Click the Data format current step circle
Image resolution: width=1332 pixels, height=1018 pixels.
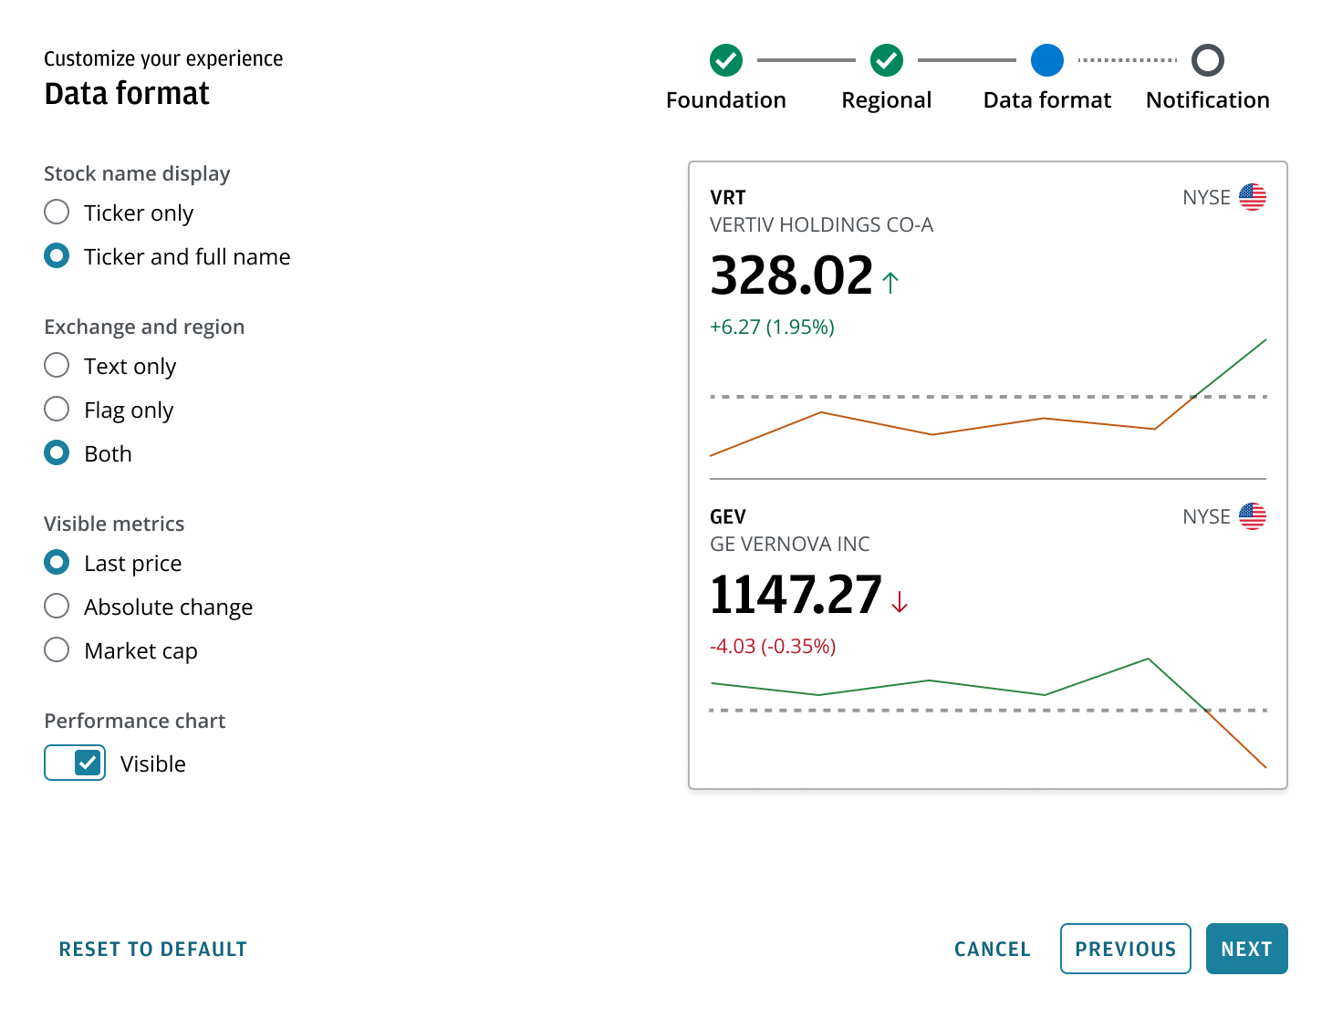[x=1047, y=60]
